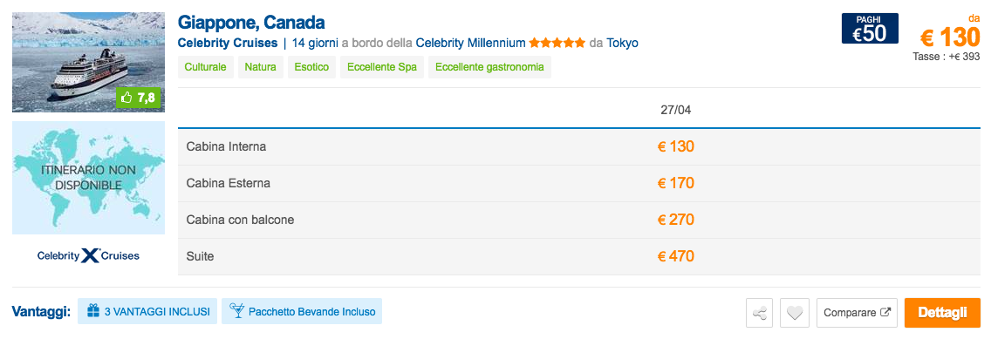This screenshot has width=991, height=339.
Task: Open the Celebrity Millennium ship link
Action: point(471,44)
